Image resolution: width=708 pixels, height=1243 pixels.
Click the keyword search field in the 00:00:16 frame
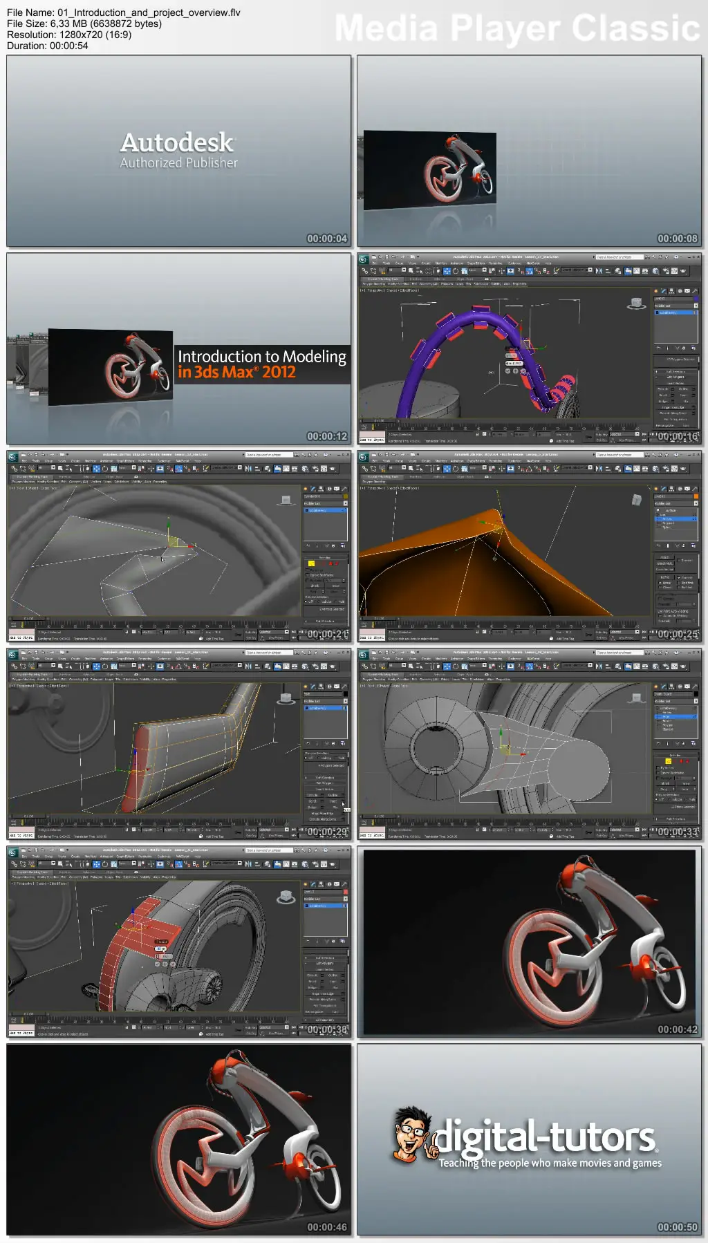pyautogui.click(x=620, y=257)
